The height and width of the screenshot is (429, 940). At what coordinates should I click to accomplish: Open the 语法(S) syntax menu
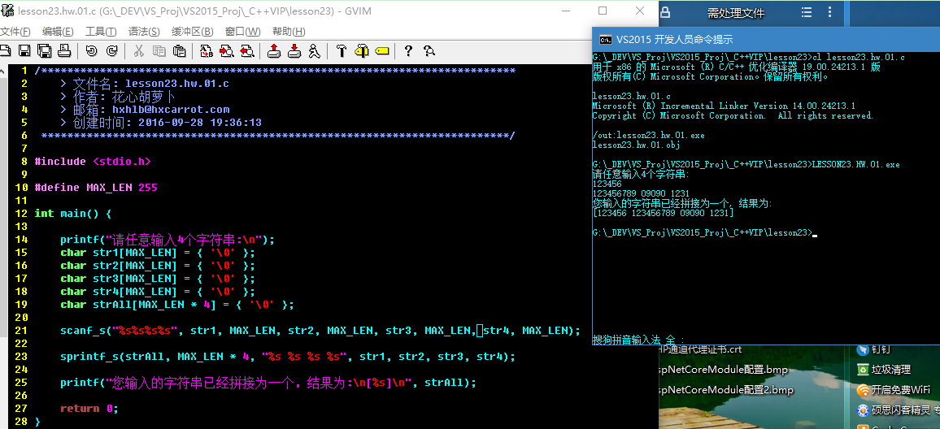[x=144, y=32]
